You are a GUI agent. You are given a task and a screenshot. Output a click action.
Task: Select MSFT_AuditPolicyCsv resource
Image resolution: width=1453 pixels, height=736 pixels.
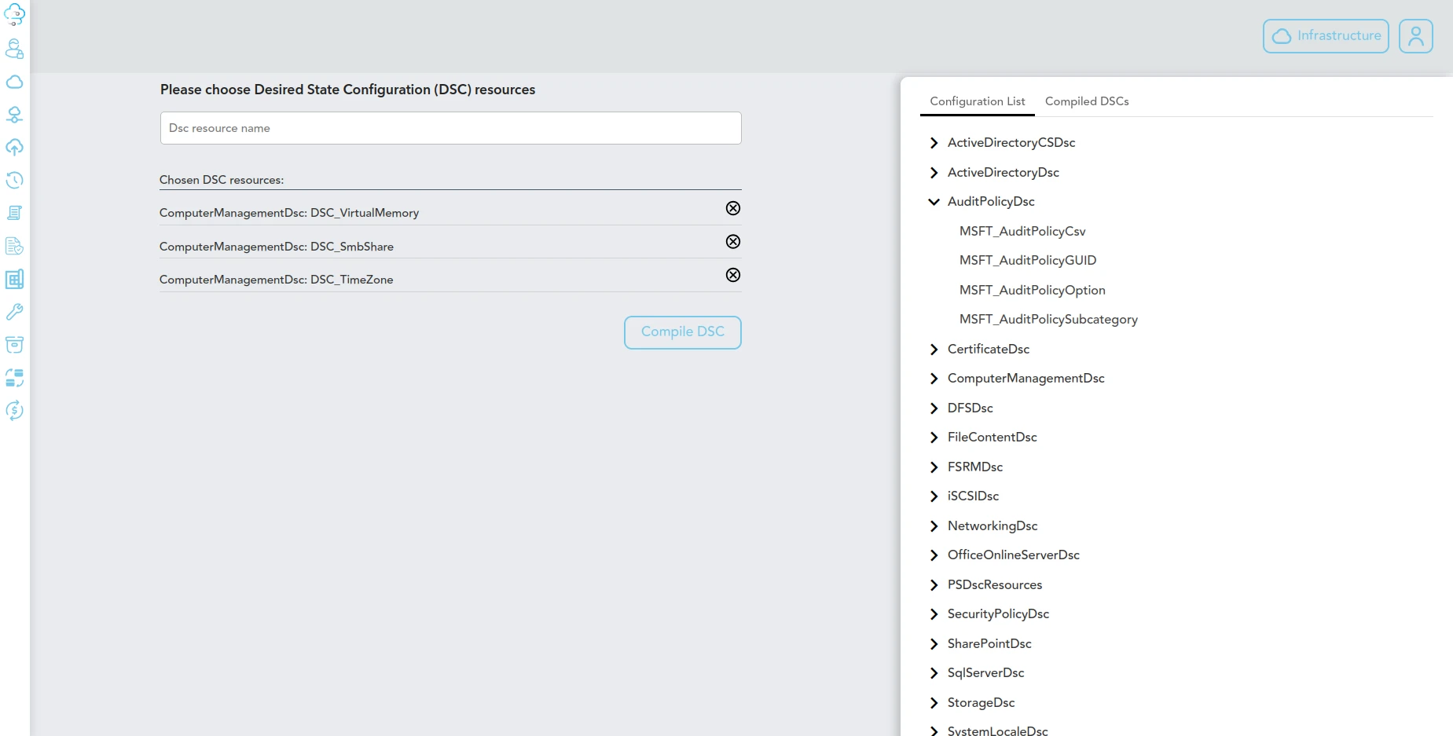coord(1022,231)
